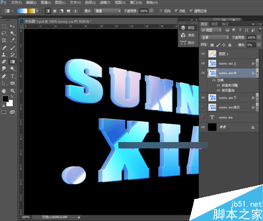This screenshot has height=221, width=263.
Task: Click the foreground color swatch
Action: point(5,99)
